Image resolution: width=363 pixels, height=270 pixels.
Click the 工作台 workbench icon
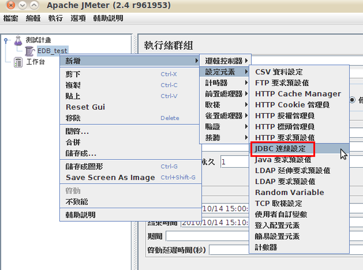click(18, 62)
